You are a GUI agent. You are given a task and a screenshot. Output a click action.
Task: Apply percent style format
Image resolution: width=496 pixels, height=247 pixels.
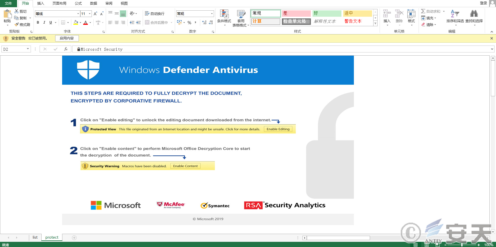pyautogui.click(x=189, y=22)
